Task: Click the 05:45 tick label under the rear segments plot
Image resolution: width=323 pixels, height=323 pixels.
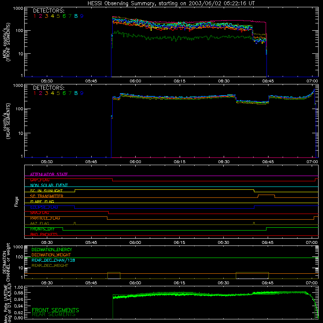Action: [x=91, y=162]
